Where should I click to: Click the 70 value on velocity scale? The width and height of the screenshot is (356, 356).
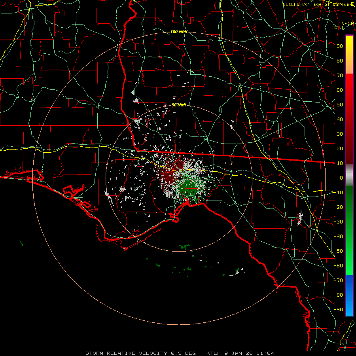340,76
